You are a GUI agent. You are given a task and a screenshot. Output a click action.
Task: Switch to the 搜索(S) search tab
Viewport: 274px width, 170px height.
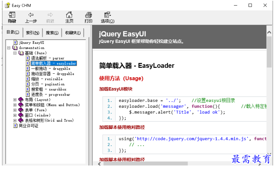click(52, 33)
